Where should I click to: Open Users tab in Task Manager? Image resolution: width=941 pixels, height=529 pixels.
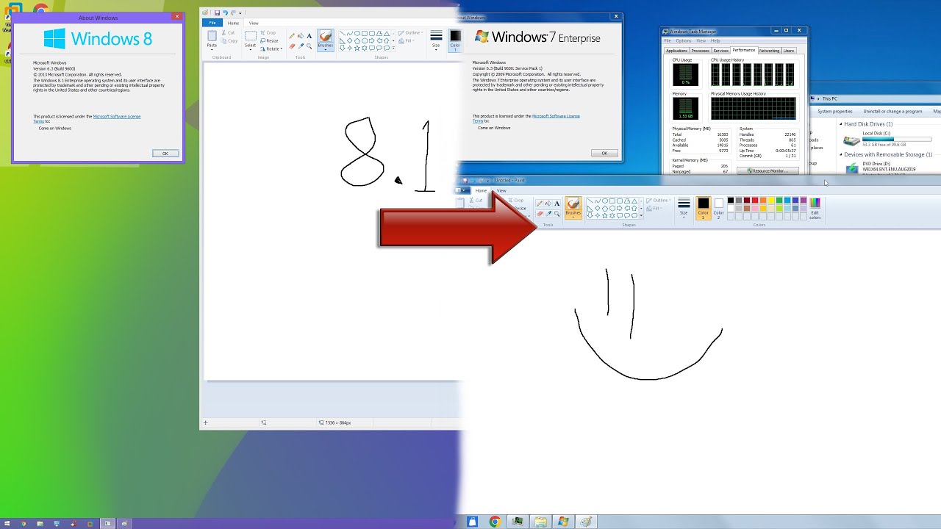point(789,51)
